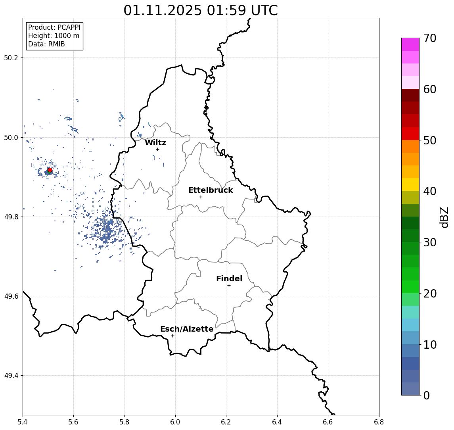Image resolution: width=454 pixels, height=430 pixels.
Task: Click the Product: PCAPPI text
Action: (x=54, y=27)
